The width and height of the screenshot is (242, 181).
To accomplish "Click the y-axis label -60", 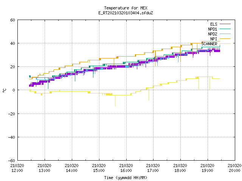I will (x=12, y=161).
